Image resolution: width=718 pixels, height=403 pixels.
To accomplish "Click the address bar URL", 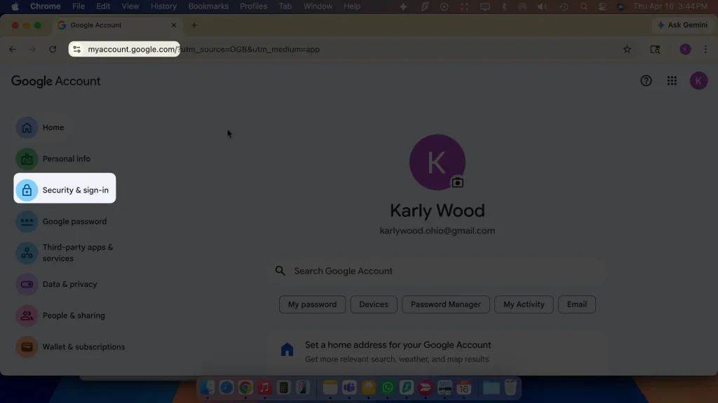I will coord(204,50).
